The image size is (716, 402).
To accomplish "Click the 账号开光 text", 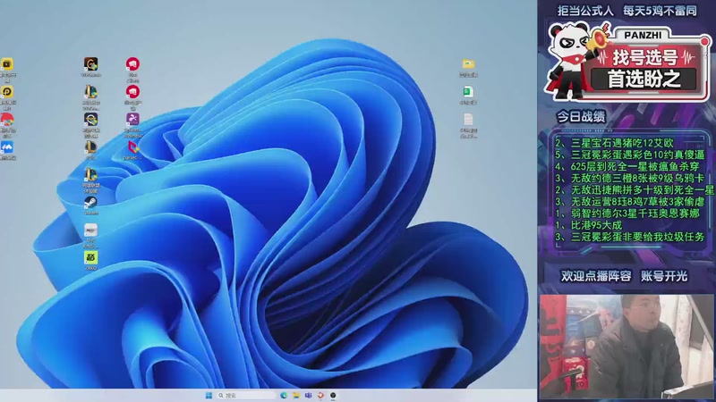I will coord(664,276).
